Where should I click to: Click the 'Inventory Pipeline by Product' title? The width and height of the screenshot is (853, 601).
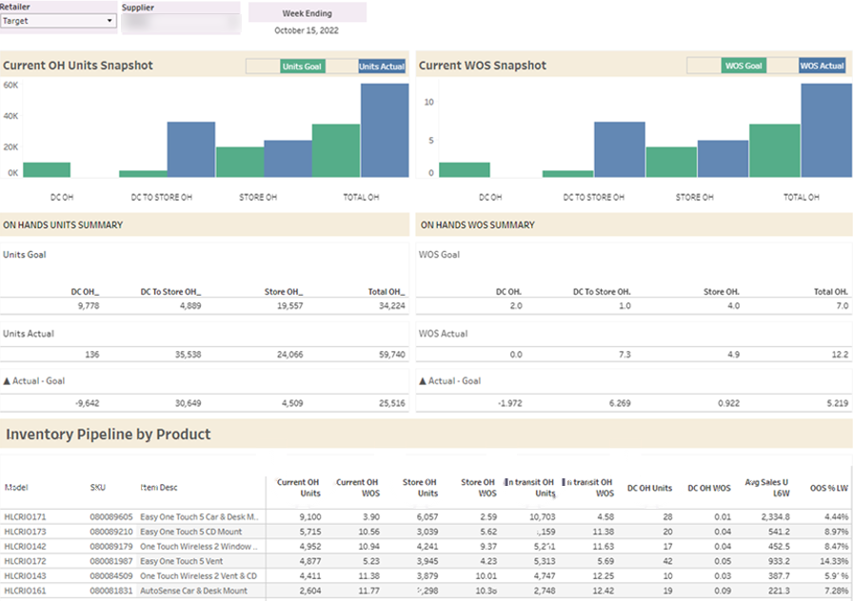[x=109, y=435]
